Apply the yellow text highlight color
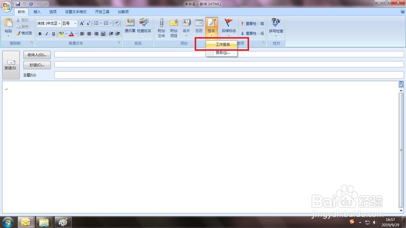This screenshot has height=228, width=406. coord(61,34)
